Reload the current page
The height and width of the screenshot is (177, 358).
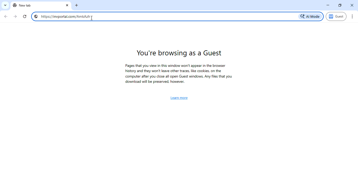tap(25, 16)
